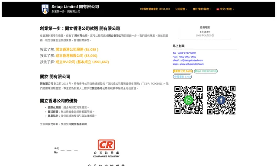Open the Setup Limited 開有限公司 site title
277x166 pixels.
click(75, 7)
